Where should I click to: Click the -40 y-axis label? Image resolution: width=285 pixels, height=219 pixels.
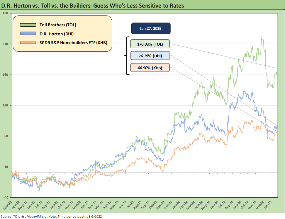(6, 197)
